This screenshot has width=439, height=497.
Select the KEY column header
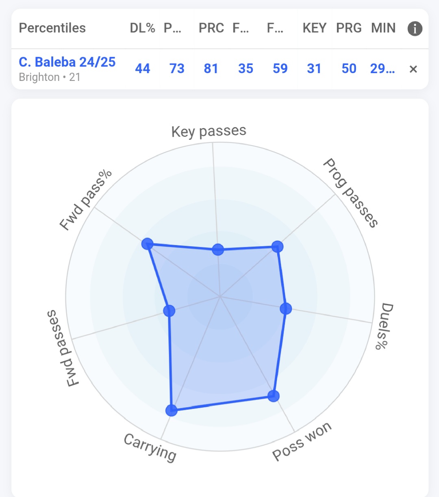[314, 28]
